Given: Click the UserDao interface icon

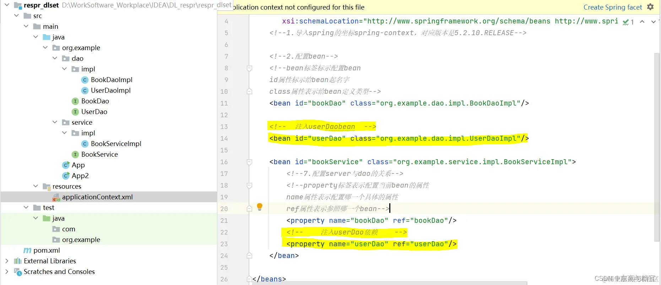Looking at the screenshot, I should click(75, 112).
